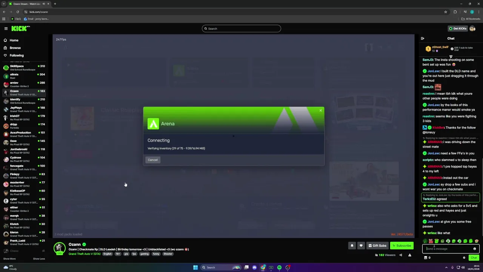Click the 183 Viewers count

pyautogui.click(x=385, y=255)
